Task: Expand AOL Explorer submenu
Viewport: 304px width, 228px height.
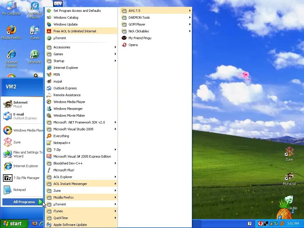Action: [x=81, y=177]
